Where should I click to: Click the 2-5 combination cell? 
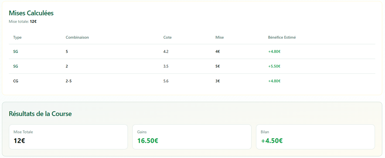[x=69, y=81]
